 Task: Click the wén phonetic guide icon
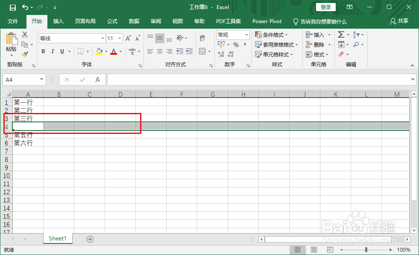(132, 51)
